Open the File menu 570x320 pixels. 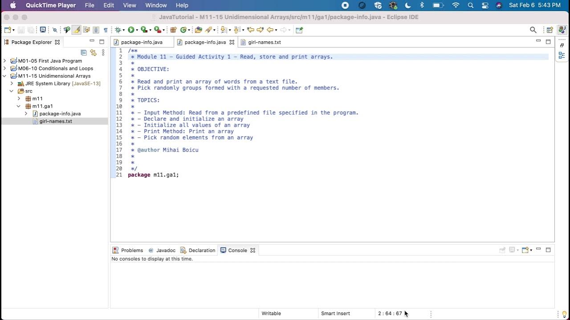pos(90,5)
